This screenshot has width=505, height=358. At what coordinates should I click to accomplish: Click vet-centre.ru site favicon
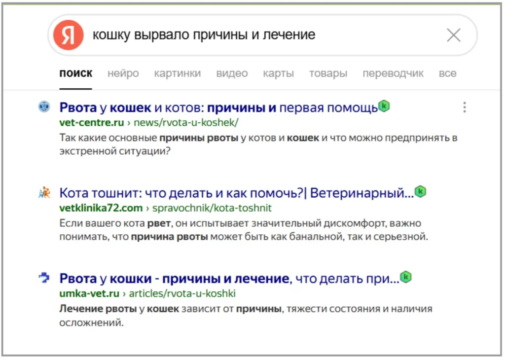[x=44, y=107]
